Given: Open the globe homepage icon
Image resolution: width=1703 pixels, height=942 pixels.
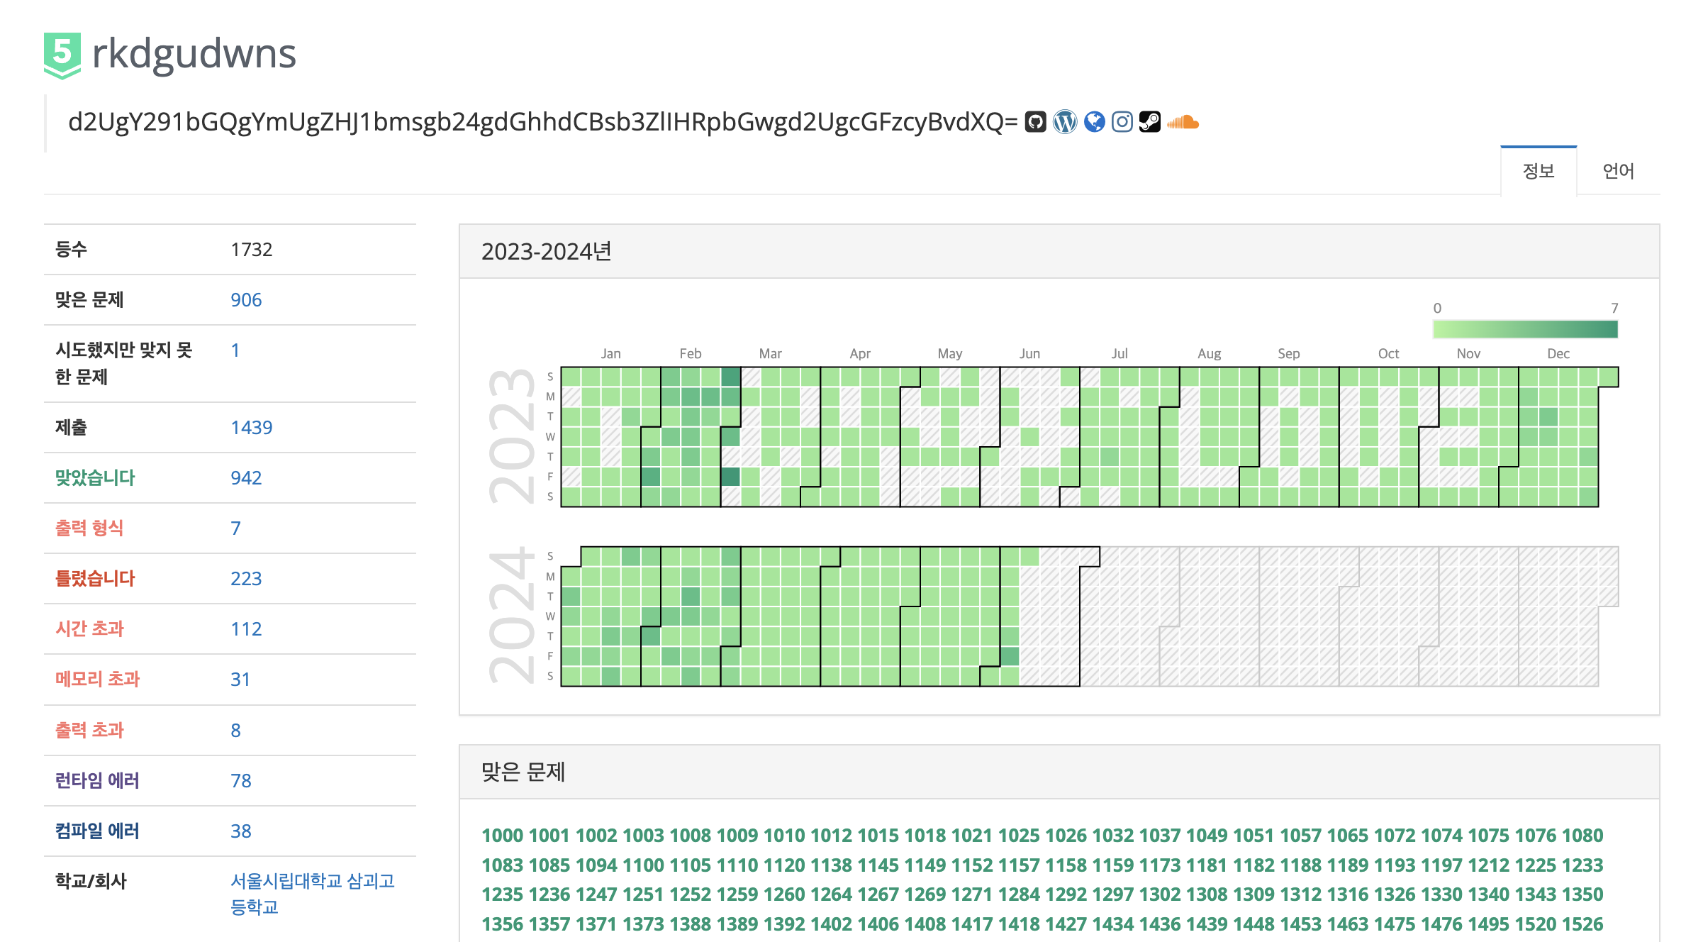Looking at the screenshot, I should pos(1094,122).
